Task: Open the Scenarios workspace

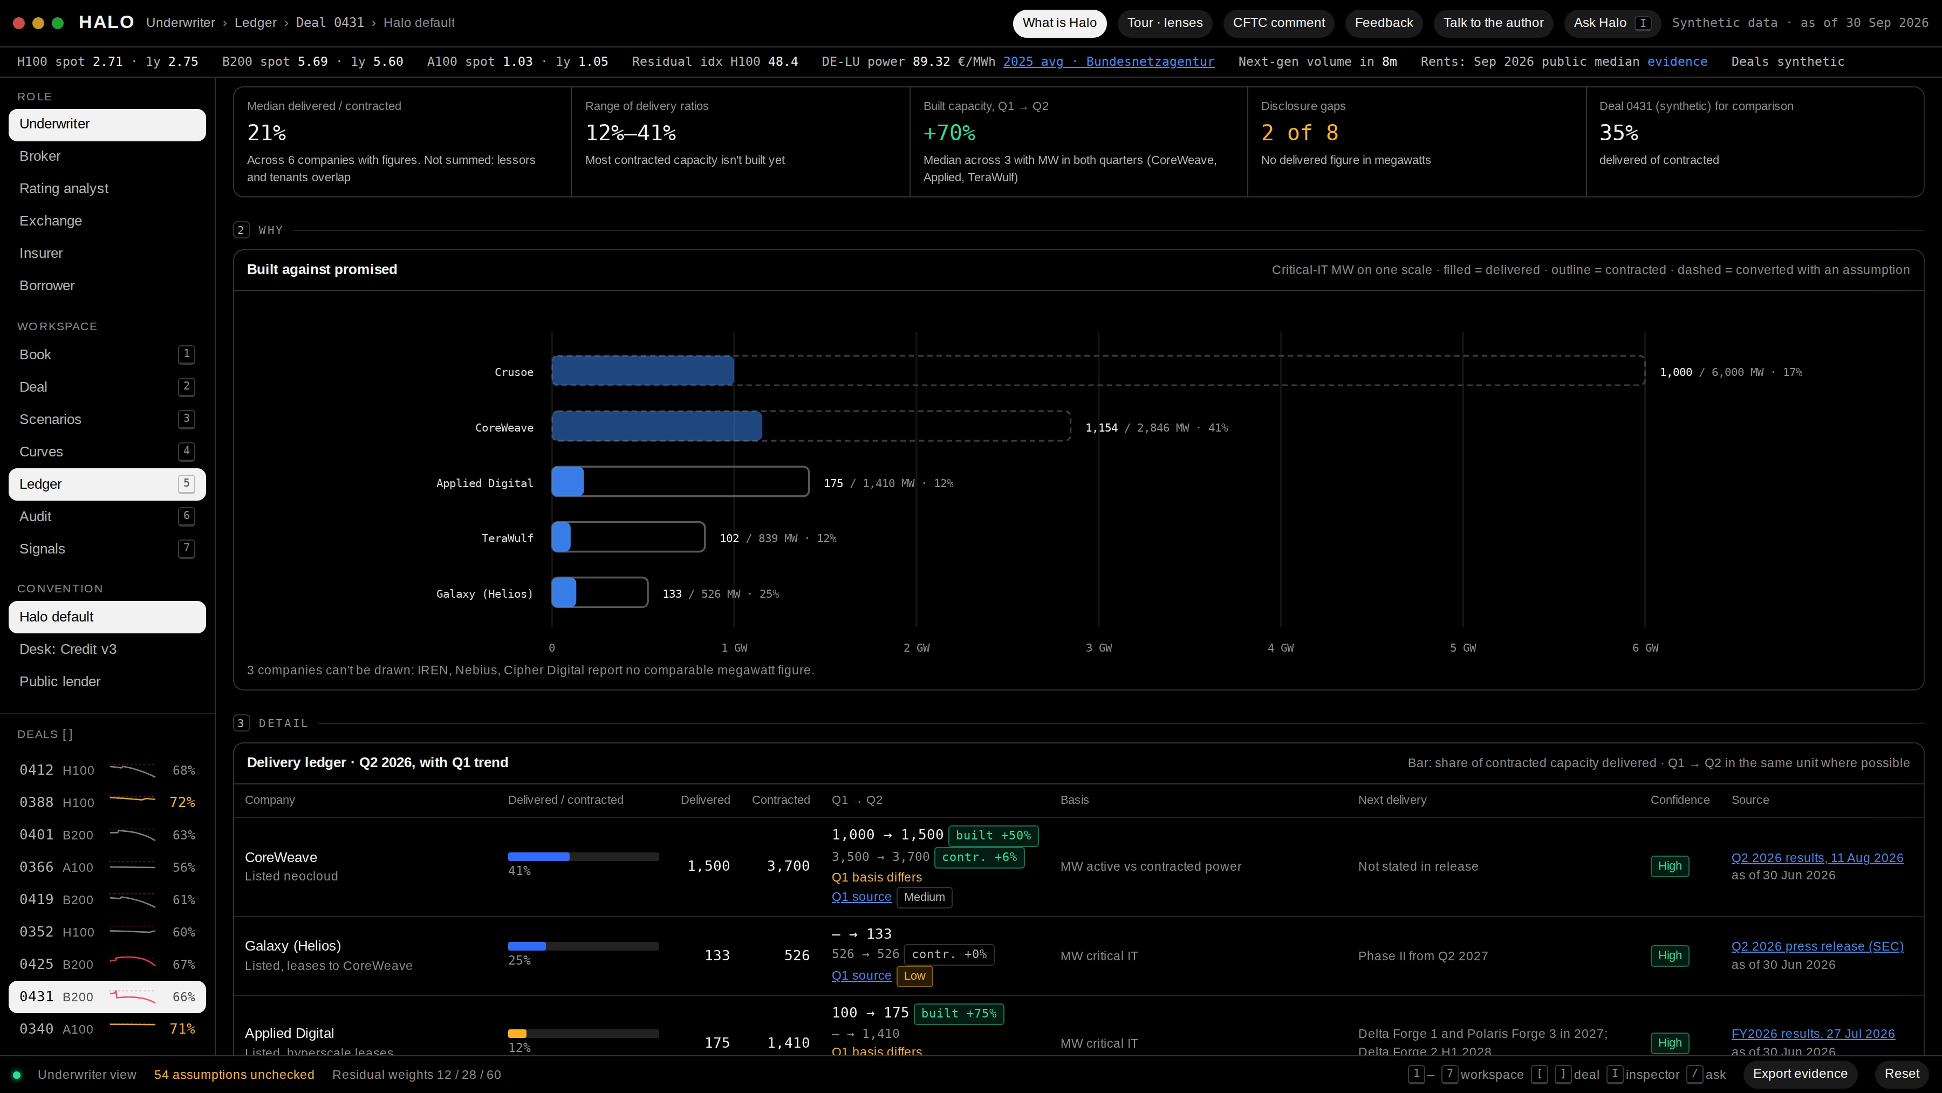Action: (x=107, y=419)
